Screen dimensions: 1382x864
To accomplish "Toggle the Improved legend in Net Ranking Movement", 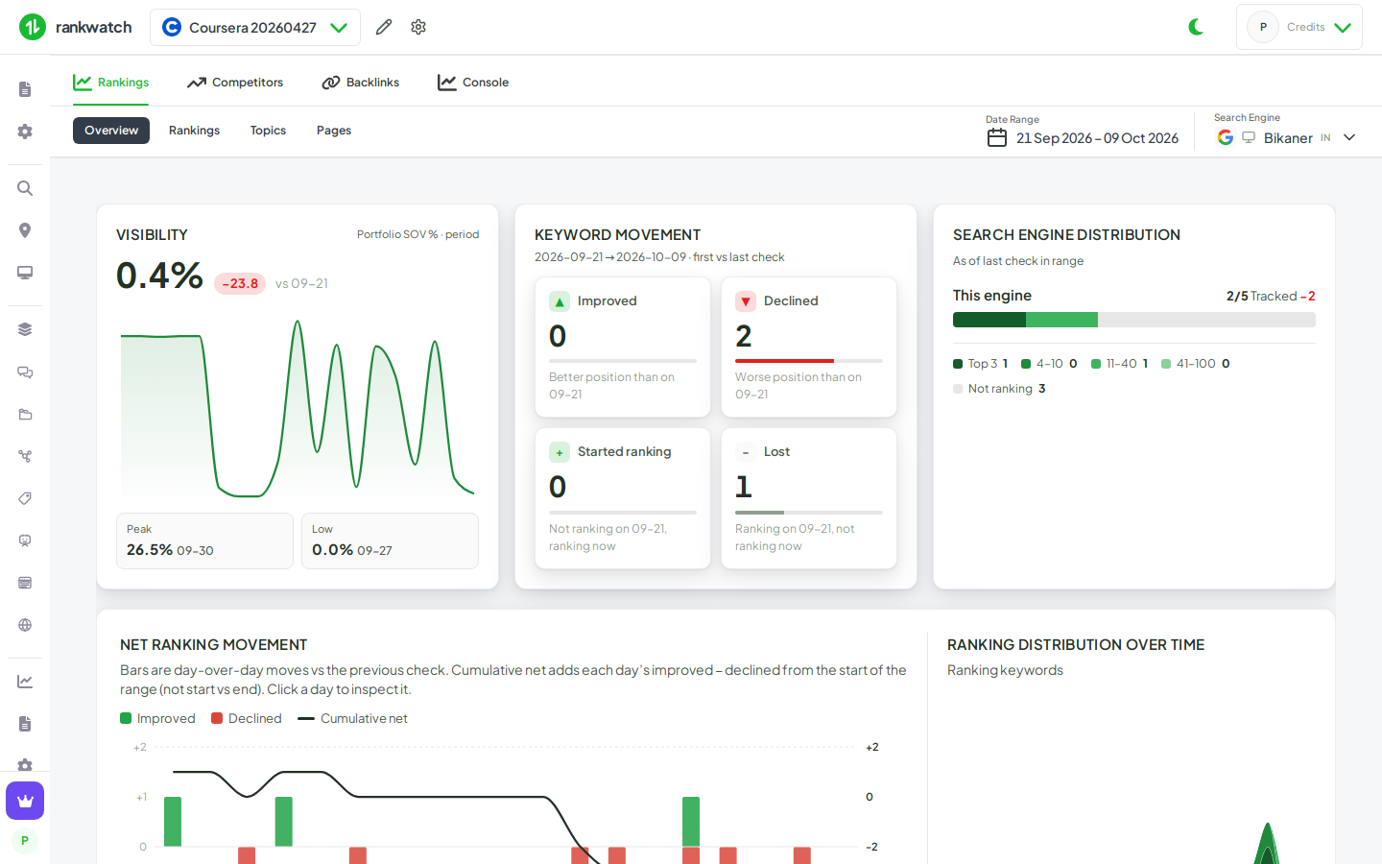I will (157, 718).
